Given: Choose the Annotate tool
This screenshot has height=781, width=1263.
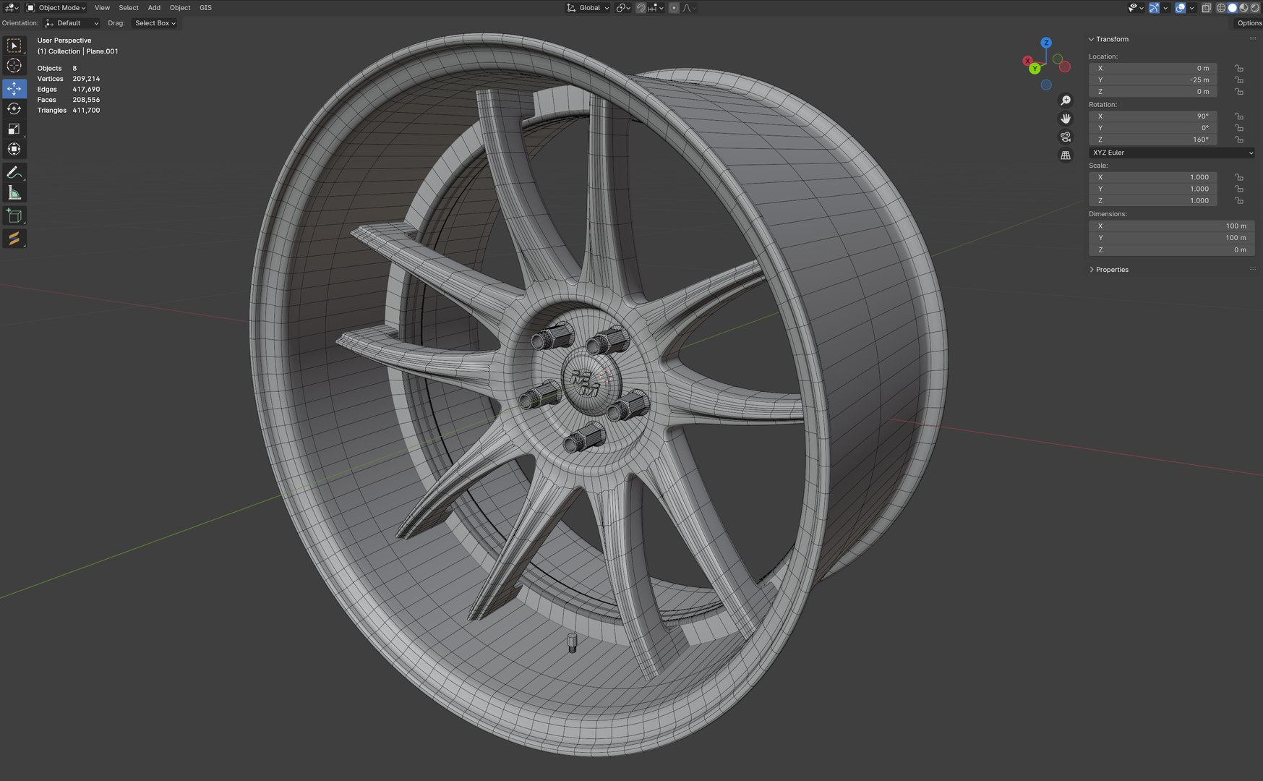Looking at the screenshot, I should [14, 172].
